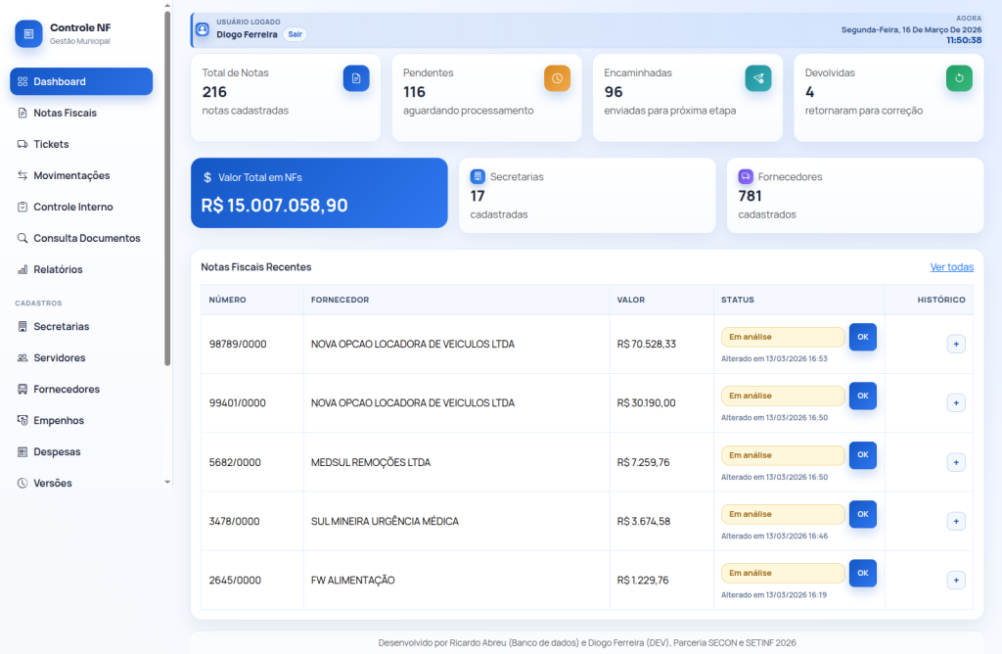1002x654 pixels.
Task: Open status dropdown for nota 99401/0000
Action: pyautogui.click(x=783, y=396)
